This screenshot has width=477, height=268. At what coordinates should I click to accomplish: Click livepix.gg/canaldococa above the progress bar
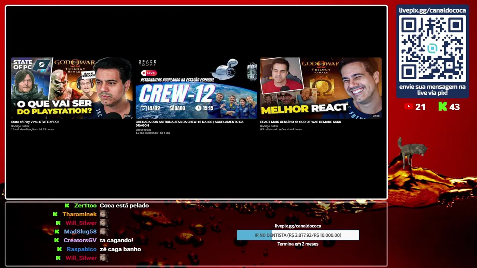tap(298, 226)
